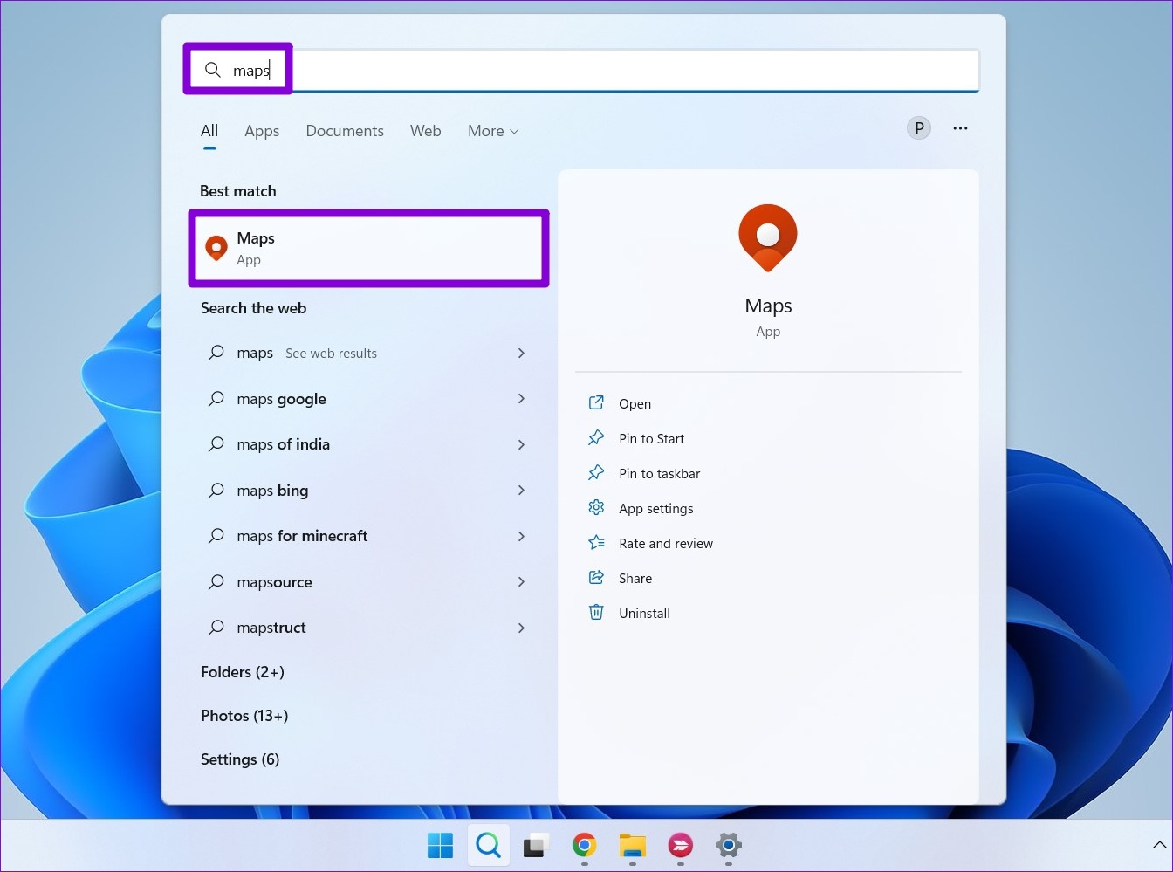Expand the More search filters dropdown
1173x872 pixels.
pos(492,131)
